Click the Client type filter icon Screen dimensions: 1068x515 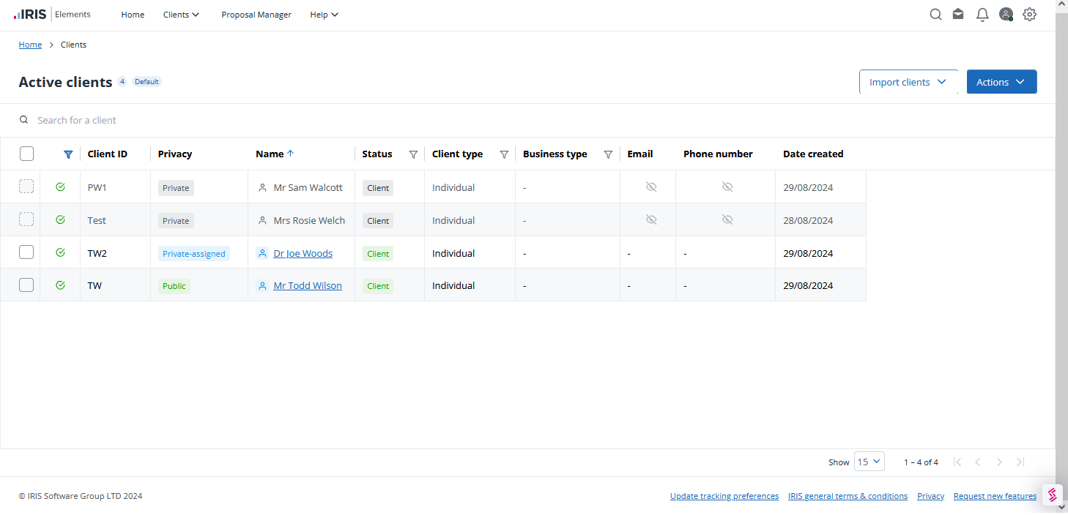pos(504,154)
